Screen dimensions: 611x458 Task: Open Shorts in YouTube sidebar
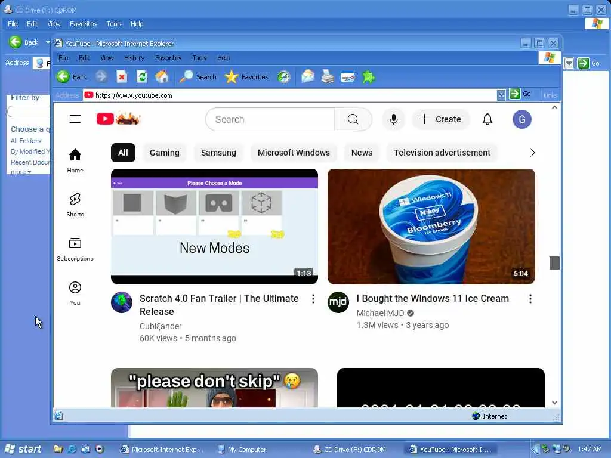(75, 205)
